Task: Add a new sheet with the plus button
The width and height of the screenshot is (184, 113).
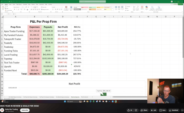Action: tap(92, 97)
